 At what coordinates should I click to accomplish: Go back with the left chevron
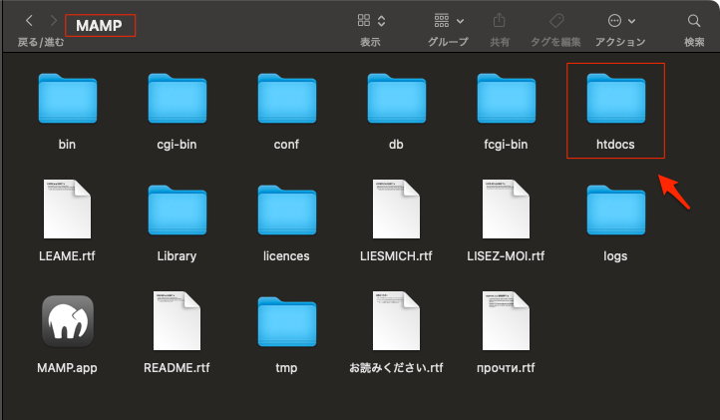[29, 21]
